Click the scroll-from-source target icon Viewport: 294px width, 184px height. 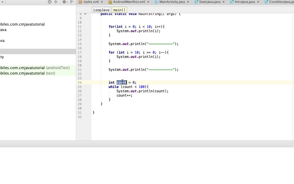50,2
